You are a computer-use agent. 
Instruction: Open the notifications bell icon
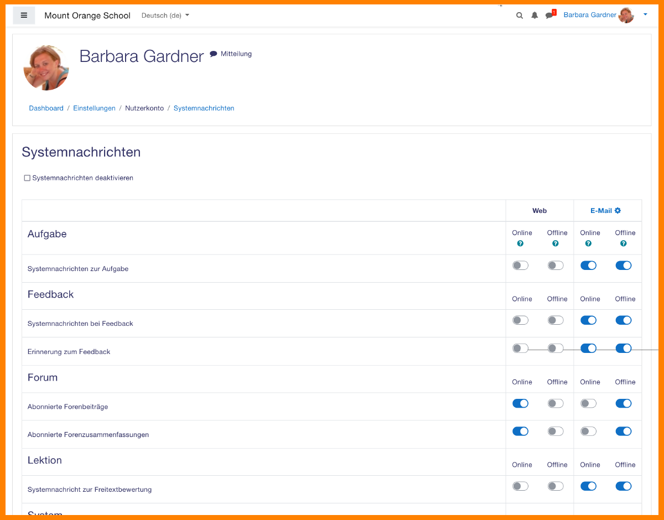[x=535, y=15]
